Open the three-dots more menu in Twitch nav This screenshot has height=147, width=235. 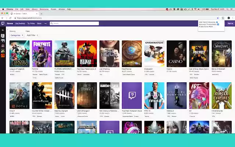(x=46, y=24)
